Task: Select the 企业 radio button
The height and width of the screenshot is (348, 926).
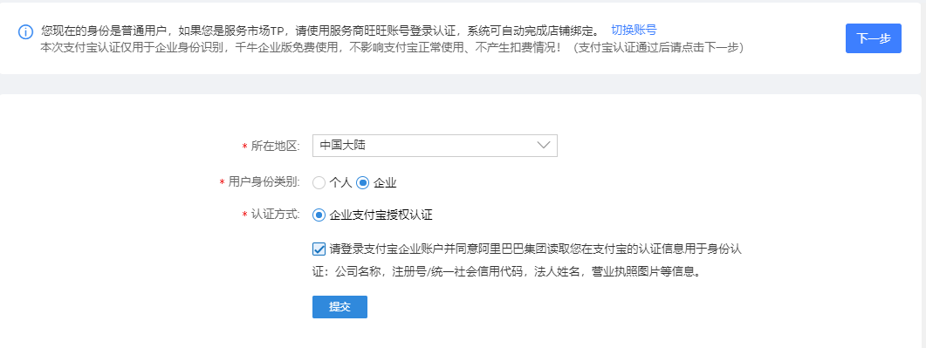Action: click(x=362, y=183)
